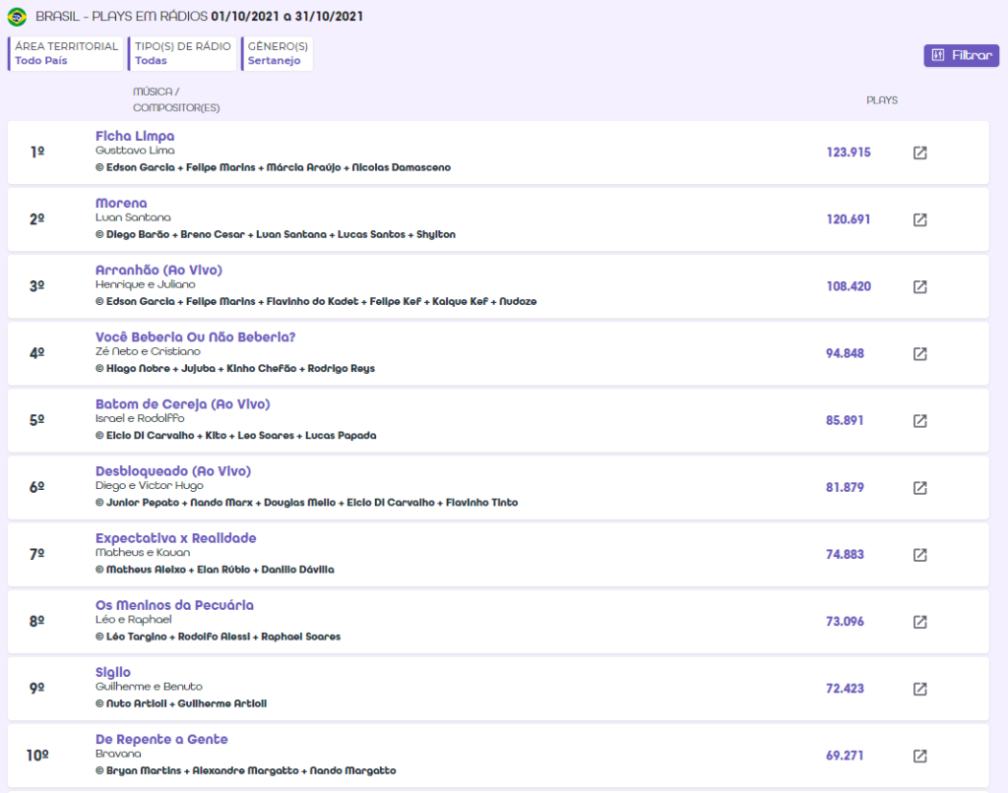Click the Plays column header
1008x793 pixels.
point(881,100)
